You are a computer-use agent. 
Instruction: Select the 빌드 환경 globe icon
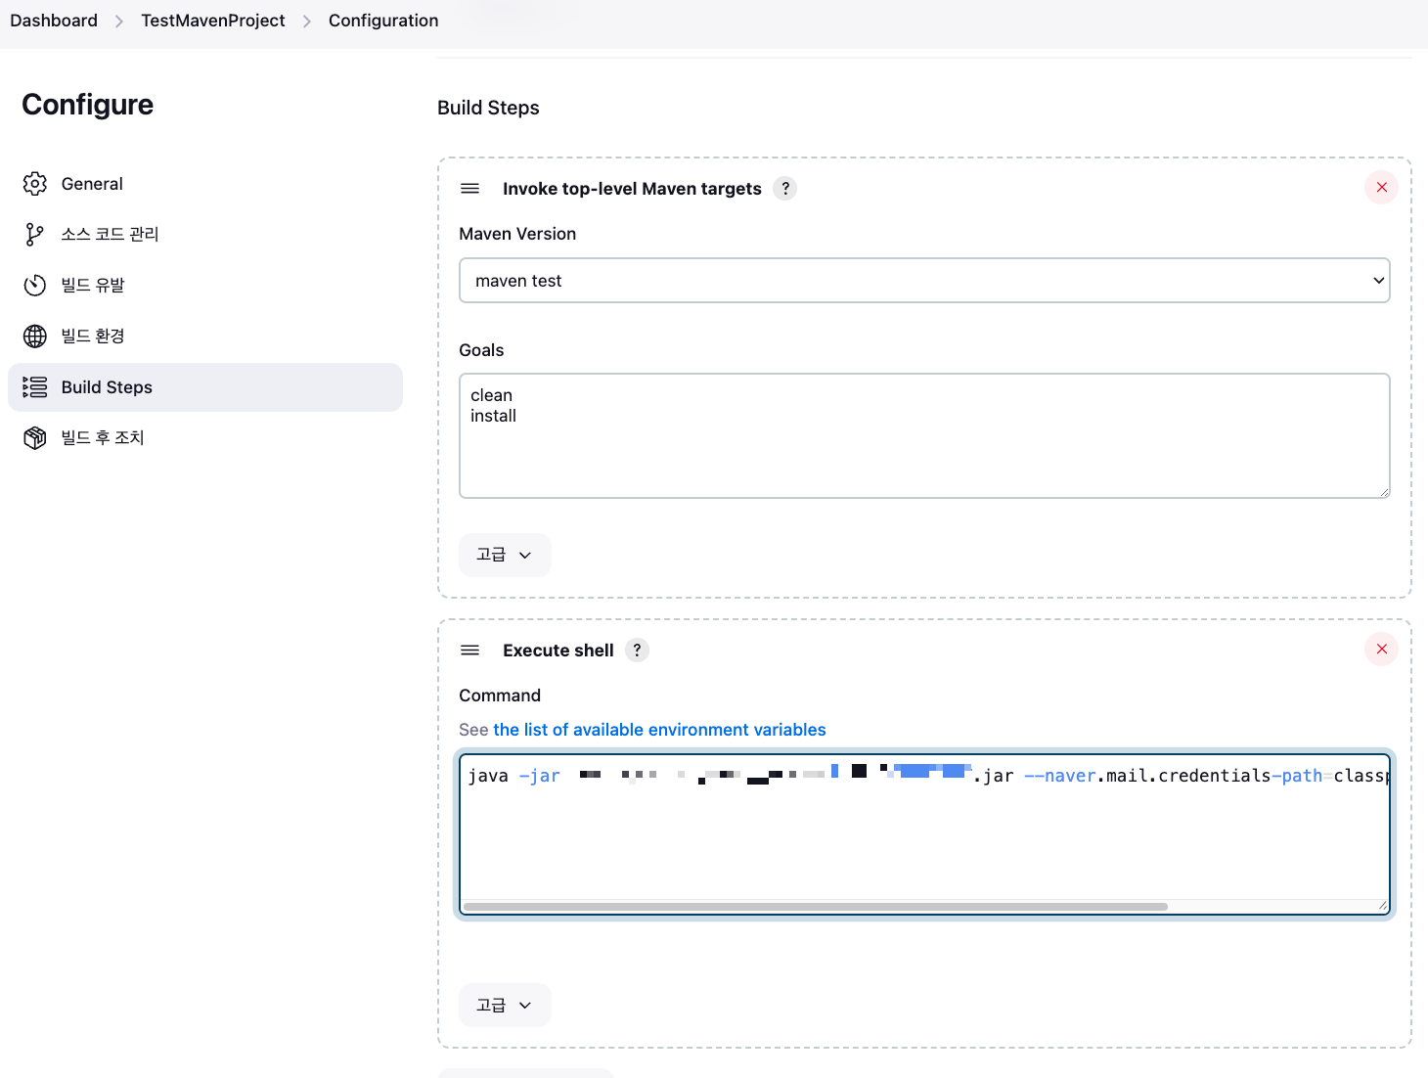coord(35,336)
